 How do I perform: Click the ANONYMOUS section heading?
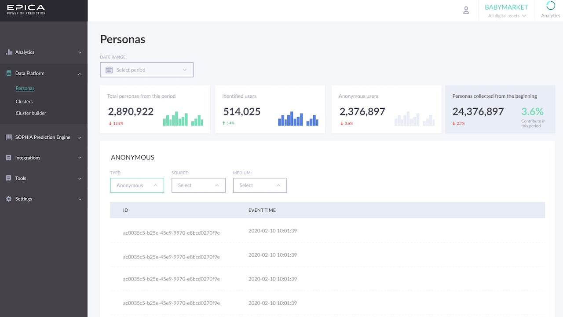(132, 157)
